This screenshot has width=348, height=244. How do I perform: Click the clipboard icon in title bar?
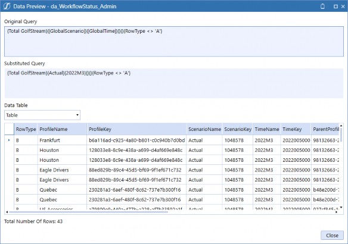tap(322, 6)
